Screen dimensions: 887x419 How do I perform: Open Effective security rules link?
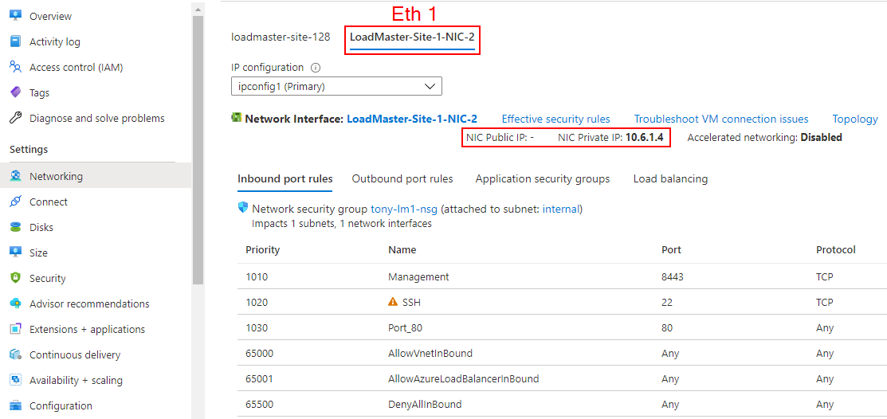pyautogui.click(x=556, y=119)
